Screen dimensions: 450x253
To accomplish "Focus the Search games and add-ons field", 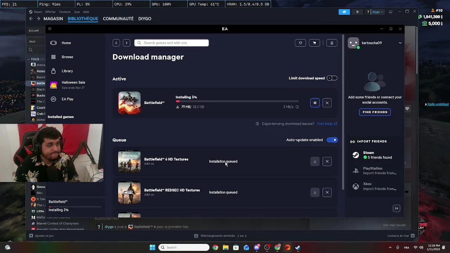I will pyautogui.click(x=172, y=43).
